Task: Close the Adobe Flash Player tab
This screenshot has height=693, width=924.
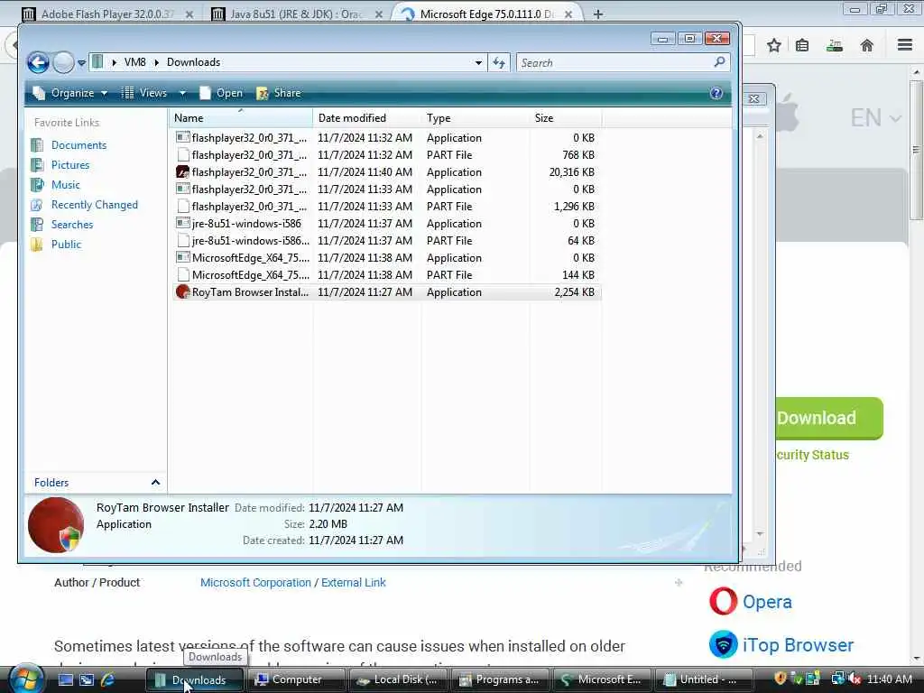Action: point(189,14)
